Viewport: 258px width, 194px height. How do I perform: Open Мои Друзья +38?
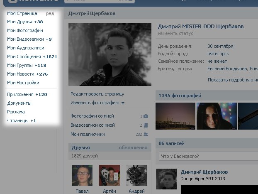[25, 22]
